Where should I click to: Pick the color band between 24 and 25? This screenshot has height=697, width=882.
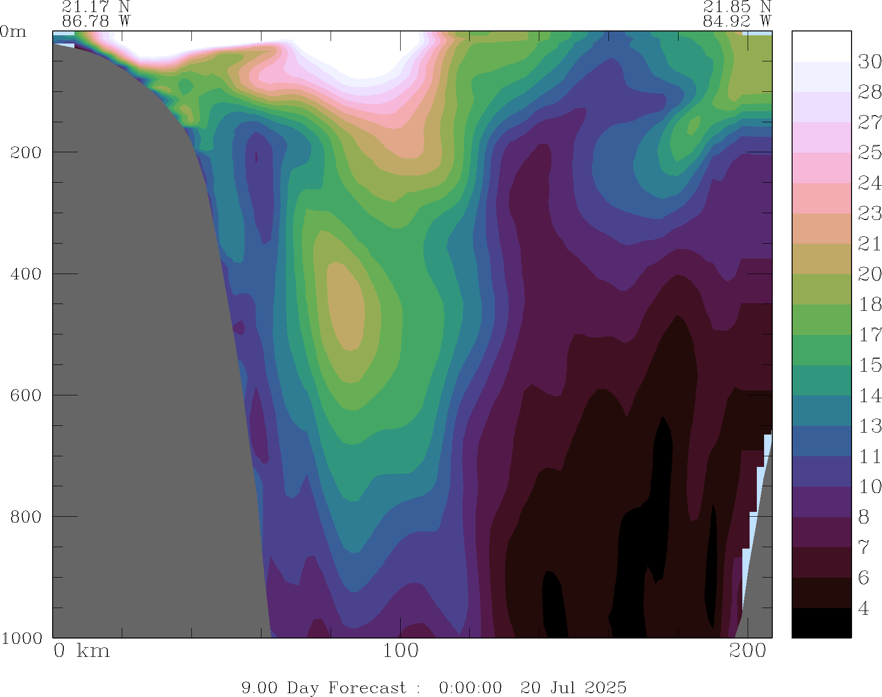point(821,168)
